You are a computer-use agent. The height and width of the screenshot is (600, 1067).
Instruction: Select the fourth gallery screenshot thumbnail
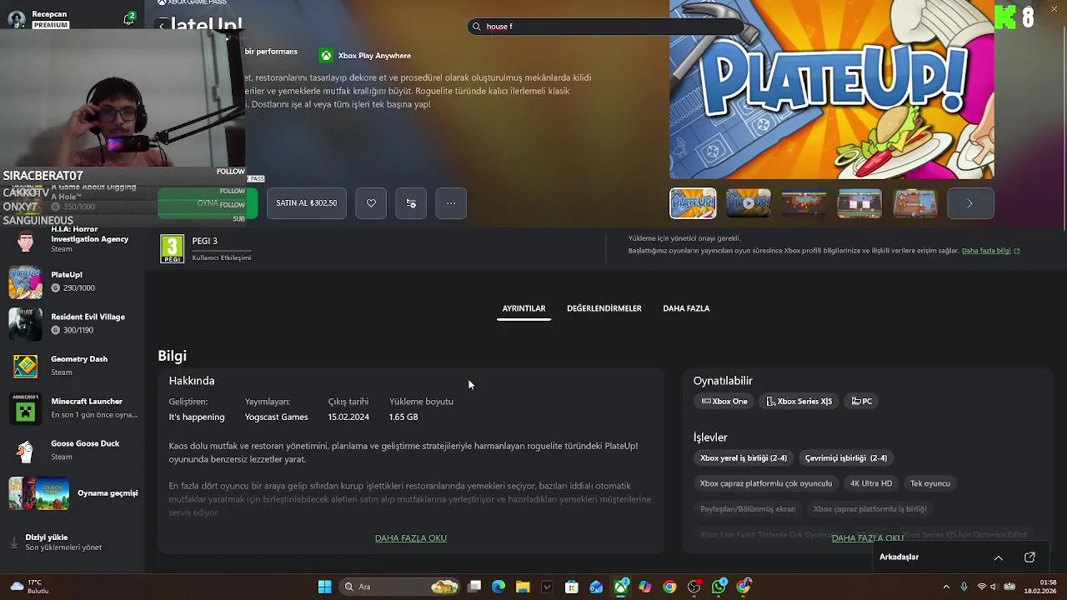click(859, 203)
